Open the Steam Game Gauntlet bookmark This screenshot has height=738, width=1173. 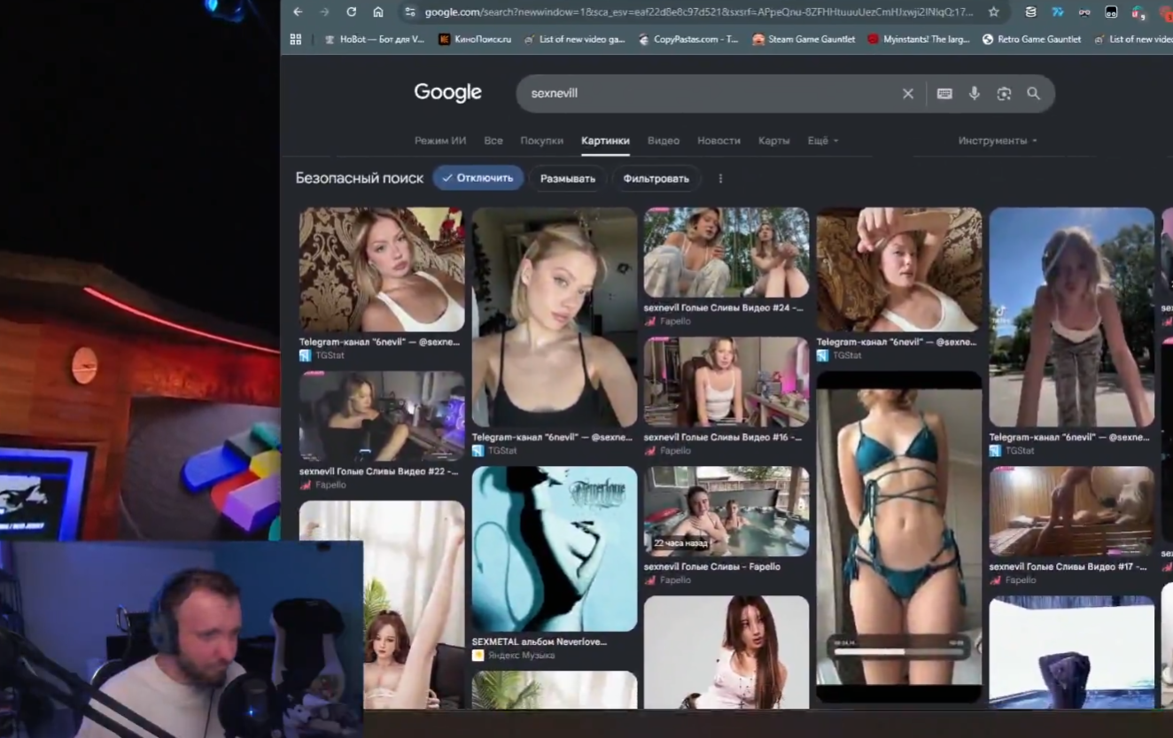click(804, 39)
